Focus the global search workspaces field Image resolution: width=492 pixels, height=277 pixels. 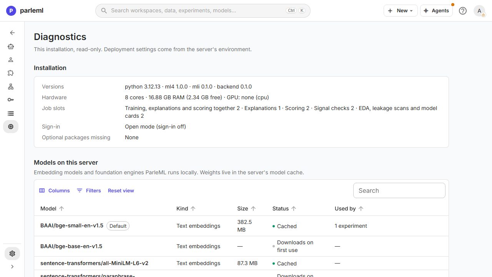[x=203, y=11]
